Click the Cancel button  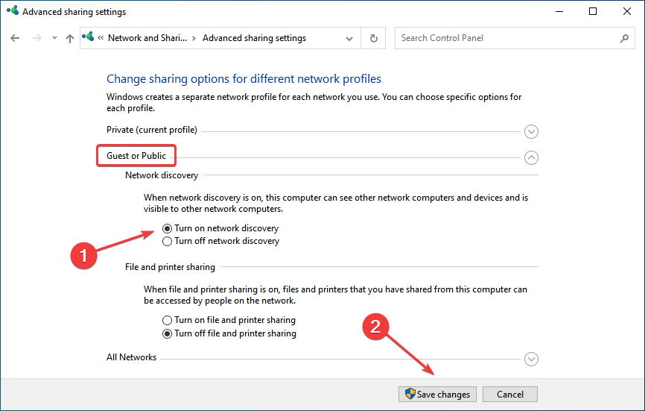510,394
